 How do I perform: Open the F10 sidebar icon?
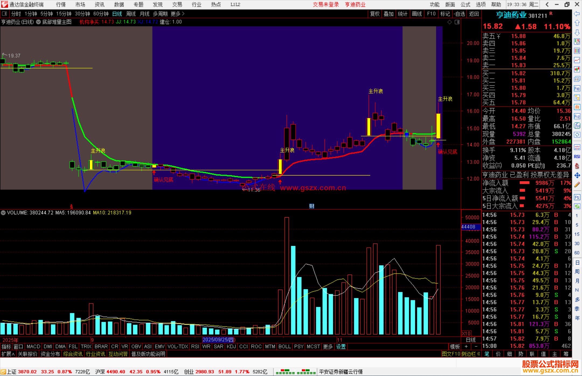tap(577, 89)
